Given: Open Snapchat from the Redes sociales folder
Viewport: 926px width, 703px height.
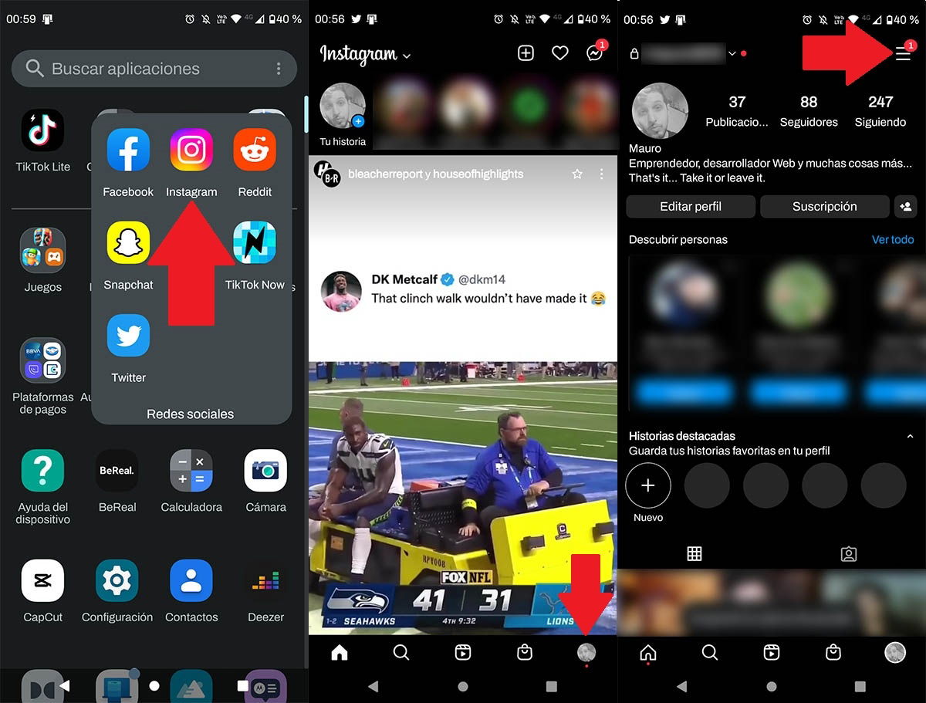Looking at the screenshot, I should pyautogui.click(x=127, y=242).
